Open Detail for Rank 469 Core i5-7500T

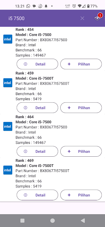(x=37, y=195)
